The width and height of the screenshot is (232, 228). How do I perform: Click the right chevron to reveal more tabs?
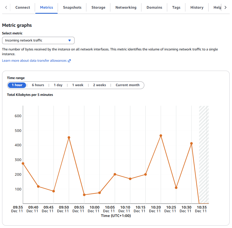[226, 7]
